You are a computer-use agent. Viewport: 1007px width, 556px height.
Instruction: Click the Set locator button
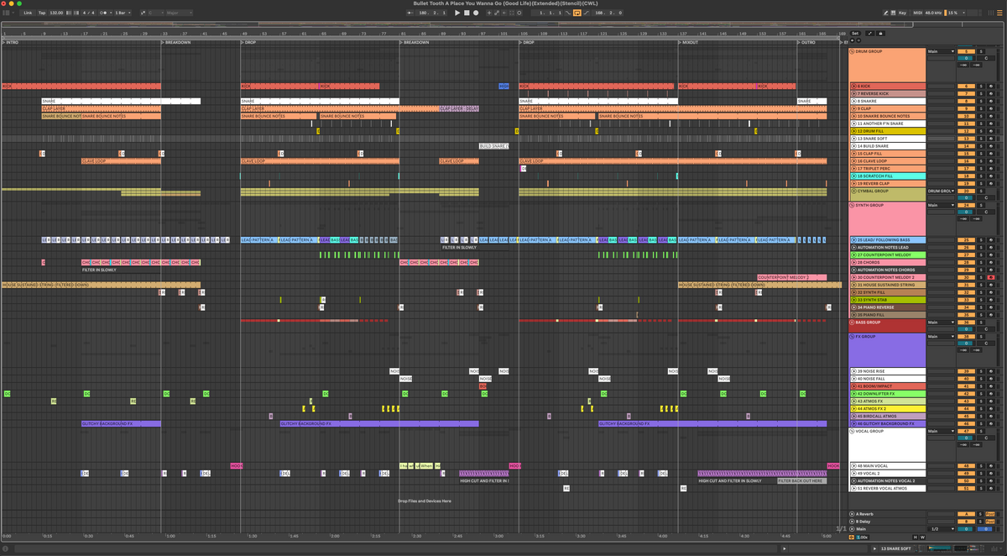click(x=855, y=33)
